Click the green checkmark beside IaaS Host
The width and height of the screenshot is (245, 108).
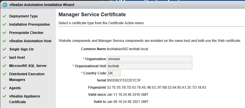pos(4,58)
